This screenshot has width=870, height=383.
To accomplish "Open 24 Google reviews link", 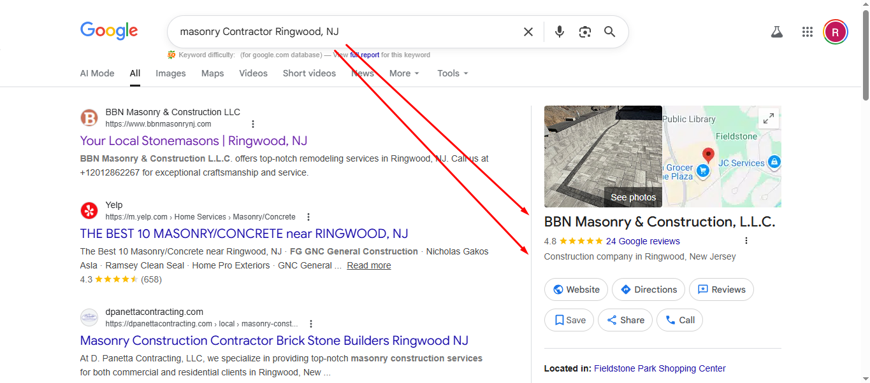I will click(642, 241).
